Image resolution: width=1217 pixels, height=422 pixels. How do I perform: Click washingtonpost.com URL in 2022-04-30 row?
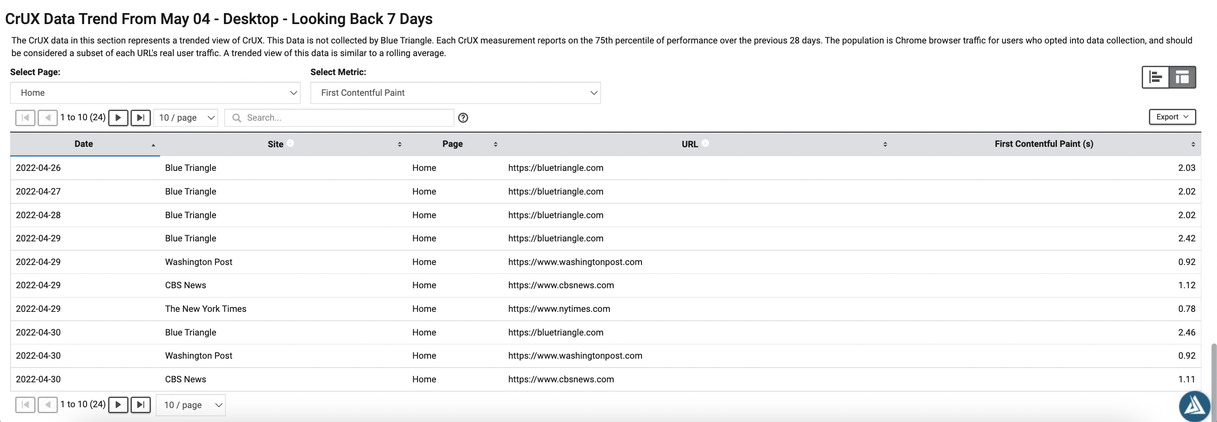[575, 355]
